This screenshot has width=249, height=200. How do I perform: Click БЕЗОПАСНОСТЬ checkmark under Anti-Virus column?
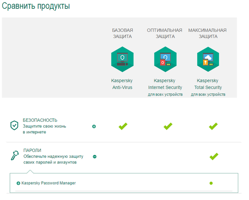pyautogui.click(x=123, y=126)
